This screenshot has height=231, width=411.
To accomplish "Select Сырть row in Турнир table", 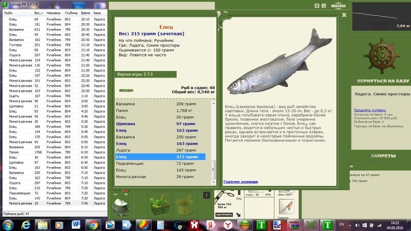I will coord(55,96).
